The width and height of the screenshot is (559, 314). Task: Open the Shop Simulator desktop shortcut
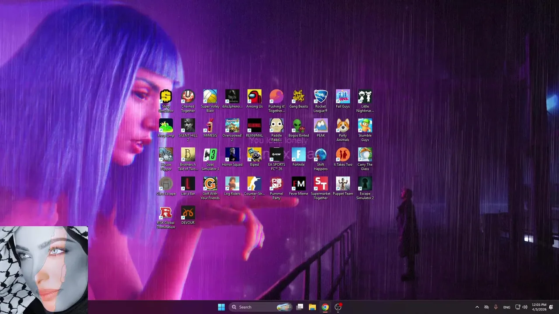pos(166,101)
